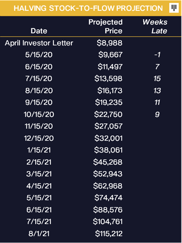Select the Date column header
The image size is (182, 243).
coord(39,31)
